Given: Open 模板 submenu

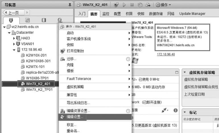Looking at the screenshot, I should click(x=95, y=71).
